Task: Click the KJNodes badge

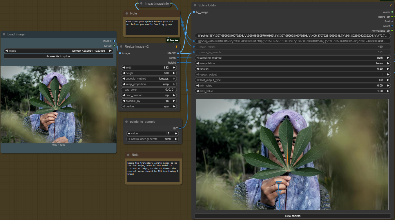Action: click(173, 40)
